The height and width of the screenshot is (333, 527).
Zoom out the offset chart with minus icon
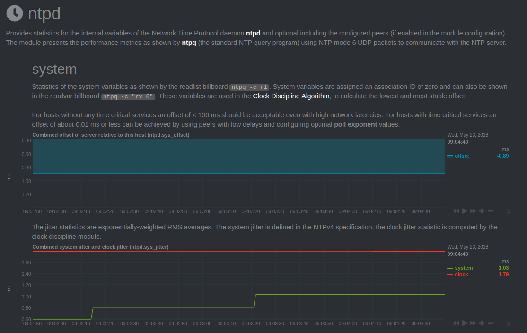pos(491,211)
